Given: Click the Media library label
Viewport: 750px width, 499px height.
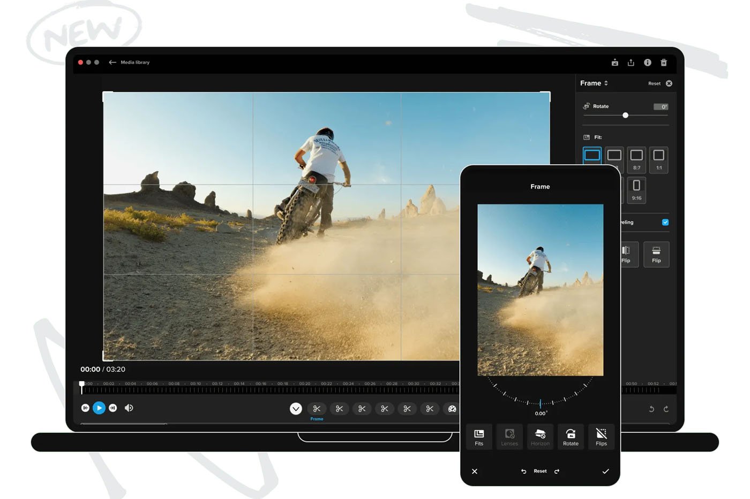Looking at the screenshot, I should (x=135, y=62).
